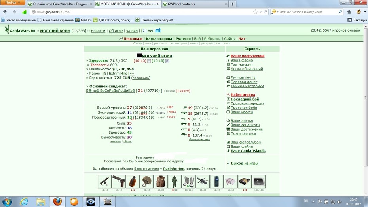The height and width of the screenshot is (207, 368).
Task: Open the search engine selector dropdown
Action: [275, 12]
